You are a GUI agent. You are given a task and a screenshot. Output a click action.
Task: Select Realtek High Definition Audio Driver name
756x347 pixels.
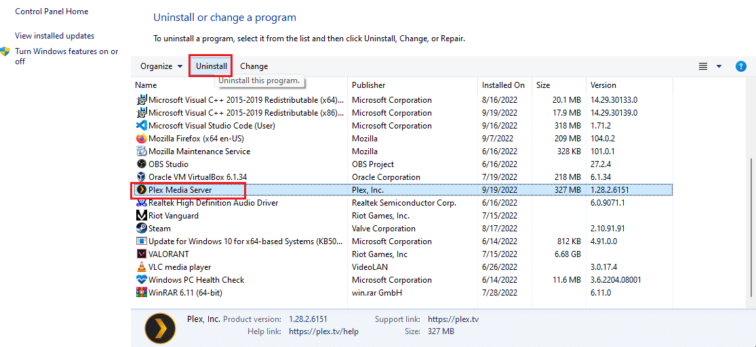point(213,203)
